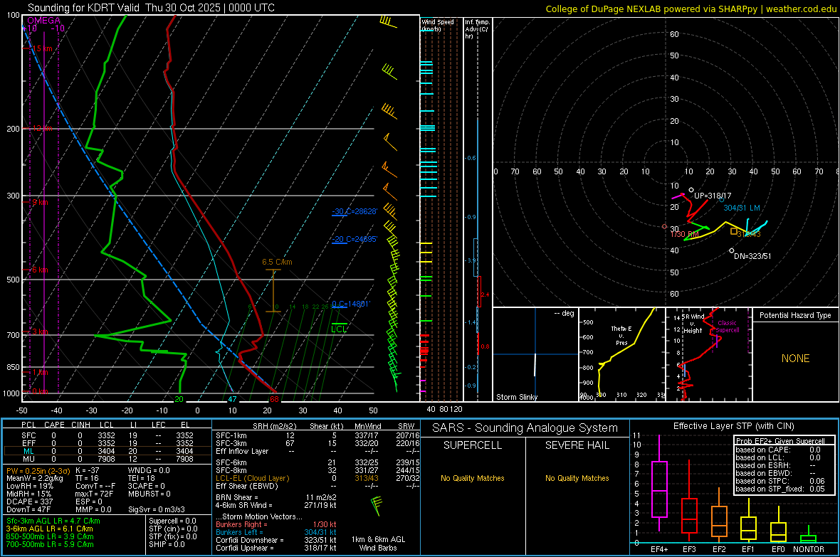Click the magenta 'Classic Supercell' label
This screenshot has width=840, height=557.
pyautogui.click(x=728, y=327)
